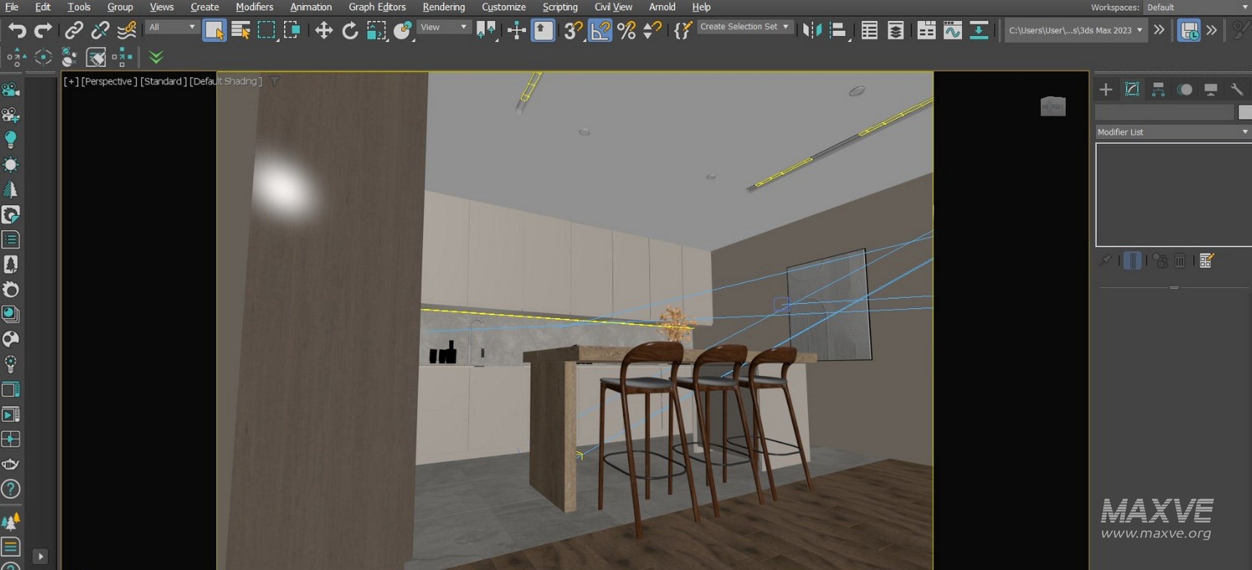Open the View reference coordinate dropdown
1252x570 pixels.
[443, 27]
